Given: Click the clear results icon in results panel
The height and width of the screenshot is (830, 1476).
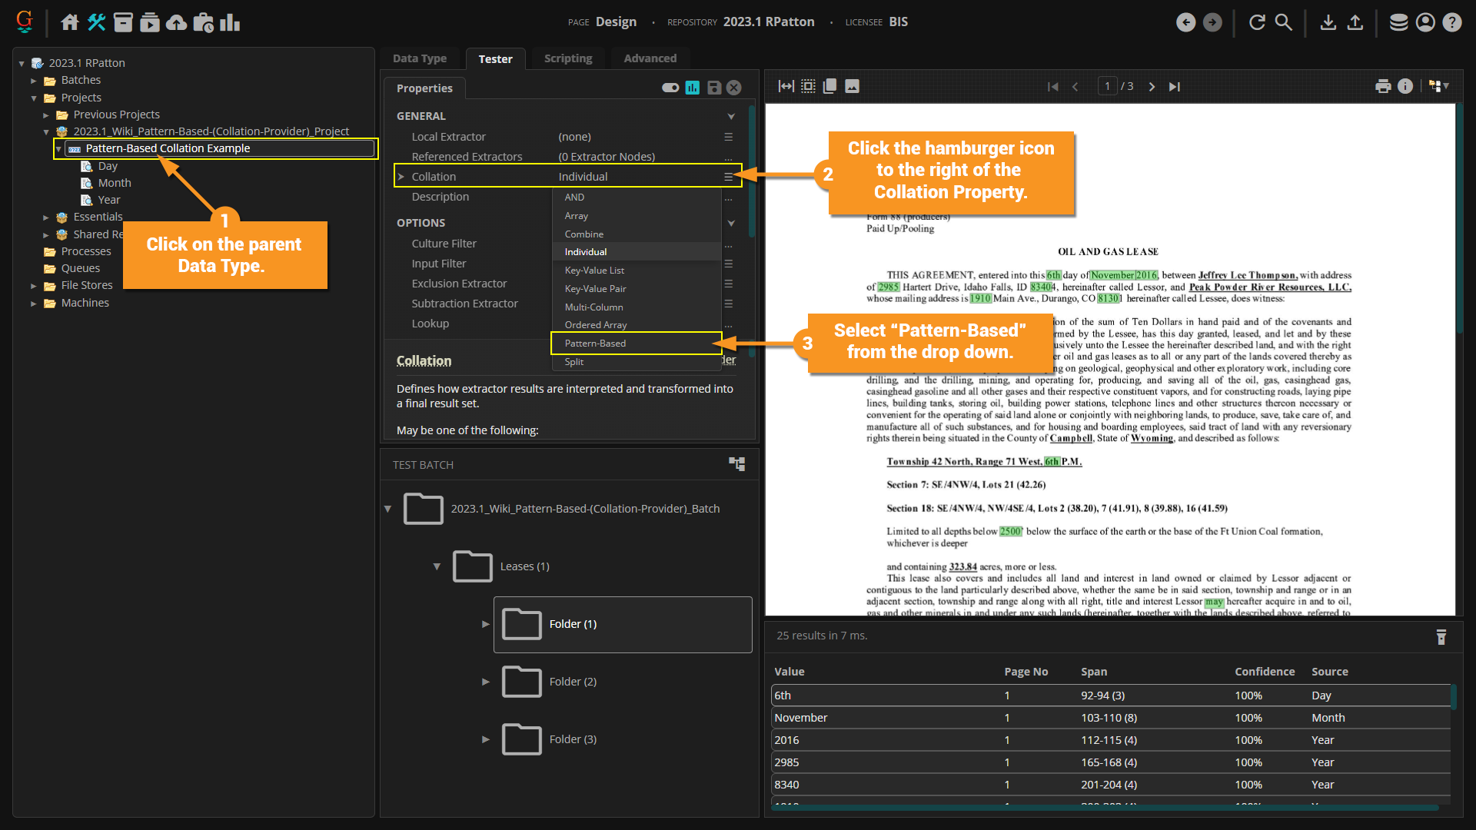Looking at the screenshot, I should pos(1441,637).
